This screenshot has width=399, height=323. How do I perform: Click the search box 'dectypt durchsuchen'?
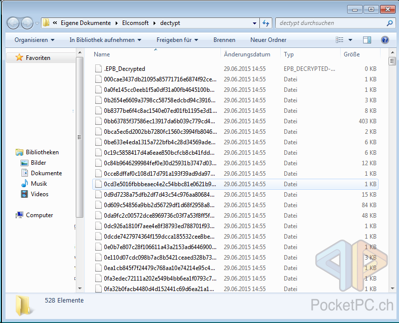(x=336, y=23)
